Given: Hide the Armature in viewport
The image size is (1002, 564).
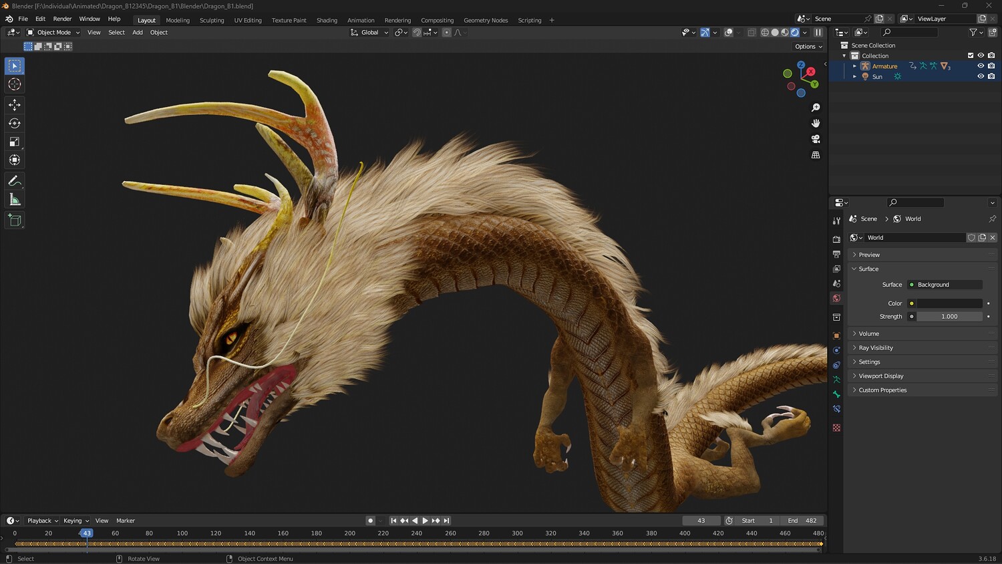Looking at the screenshot, I should coord(981,66).
